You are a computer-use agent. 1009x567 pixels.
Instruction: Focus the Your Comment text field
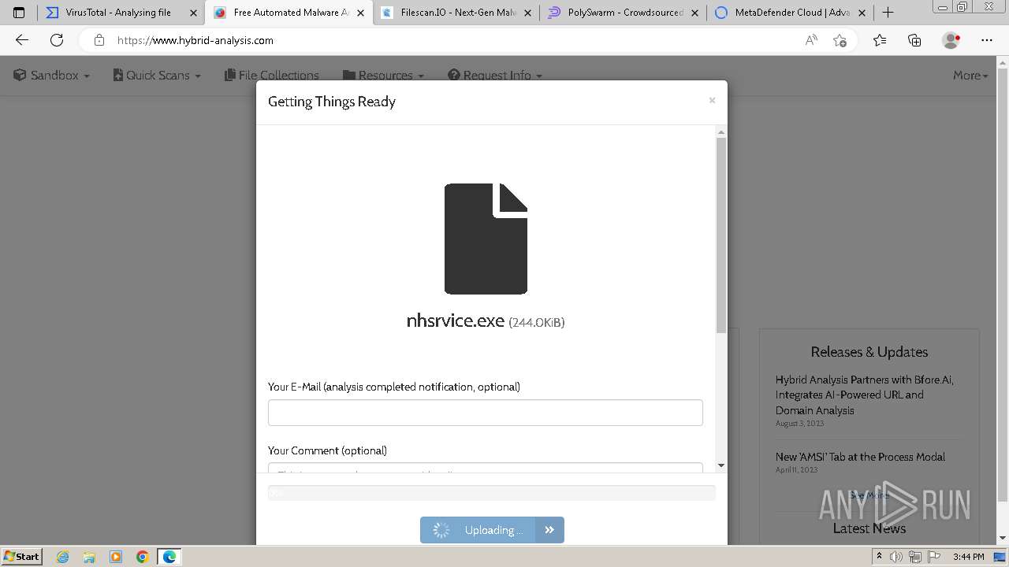click(x=486, y=469)
